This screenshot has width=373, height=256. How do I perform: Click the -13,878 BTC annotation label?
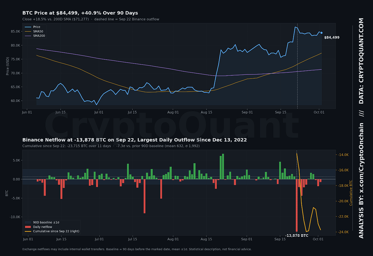[x=297, y=236]
